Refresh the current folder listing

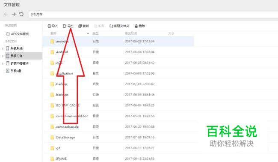pyautogui.click(x=21, y=14)
